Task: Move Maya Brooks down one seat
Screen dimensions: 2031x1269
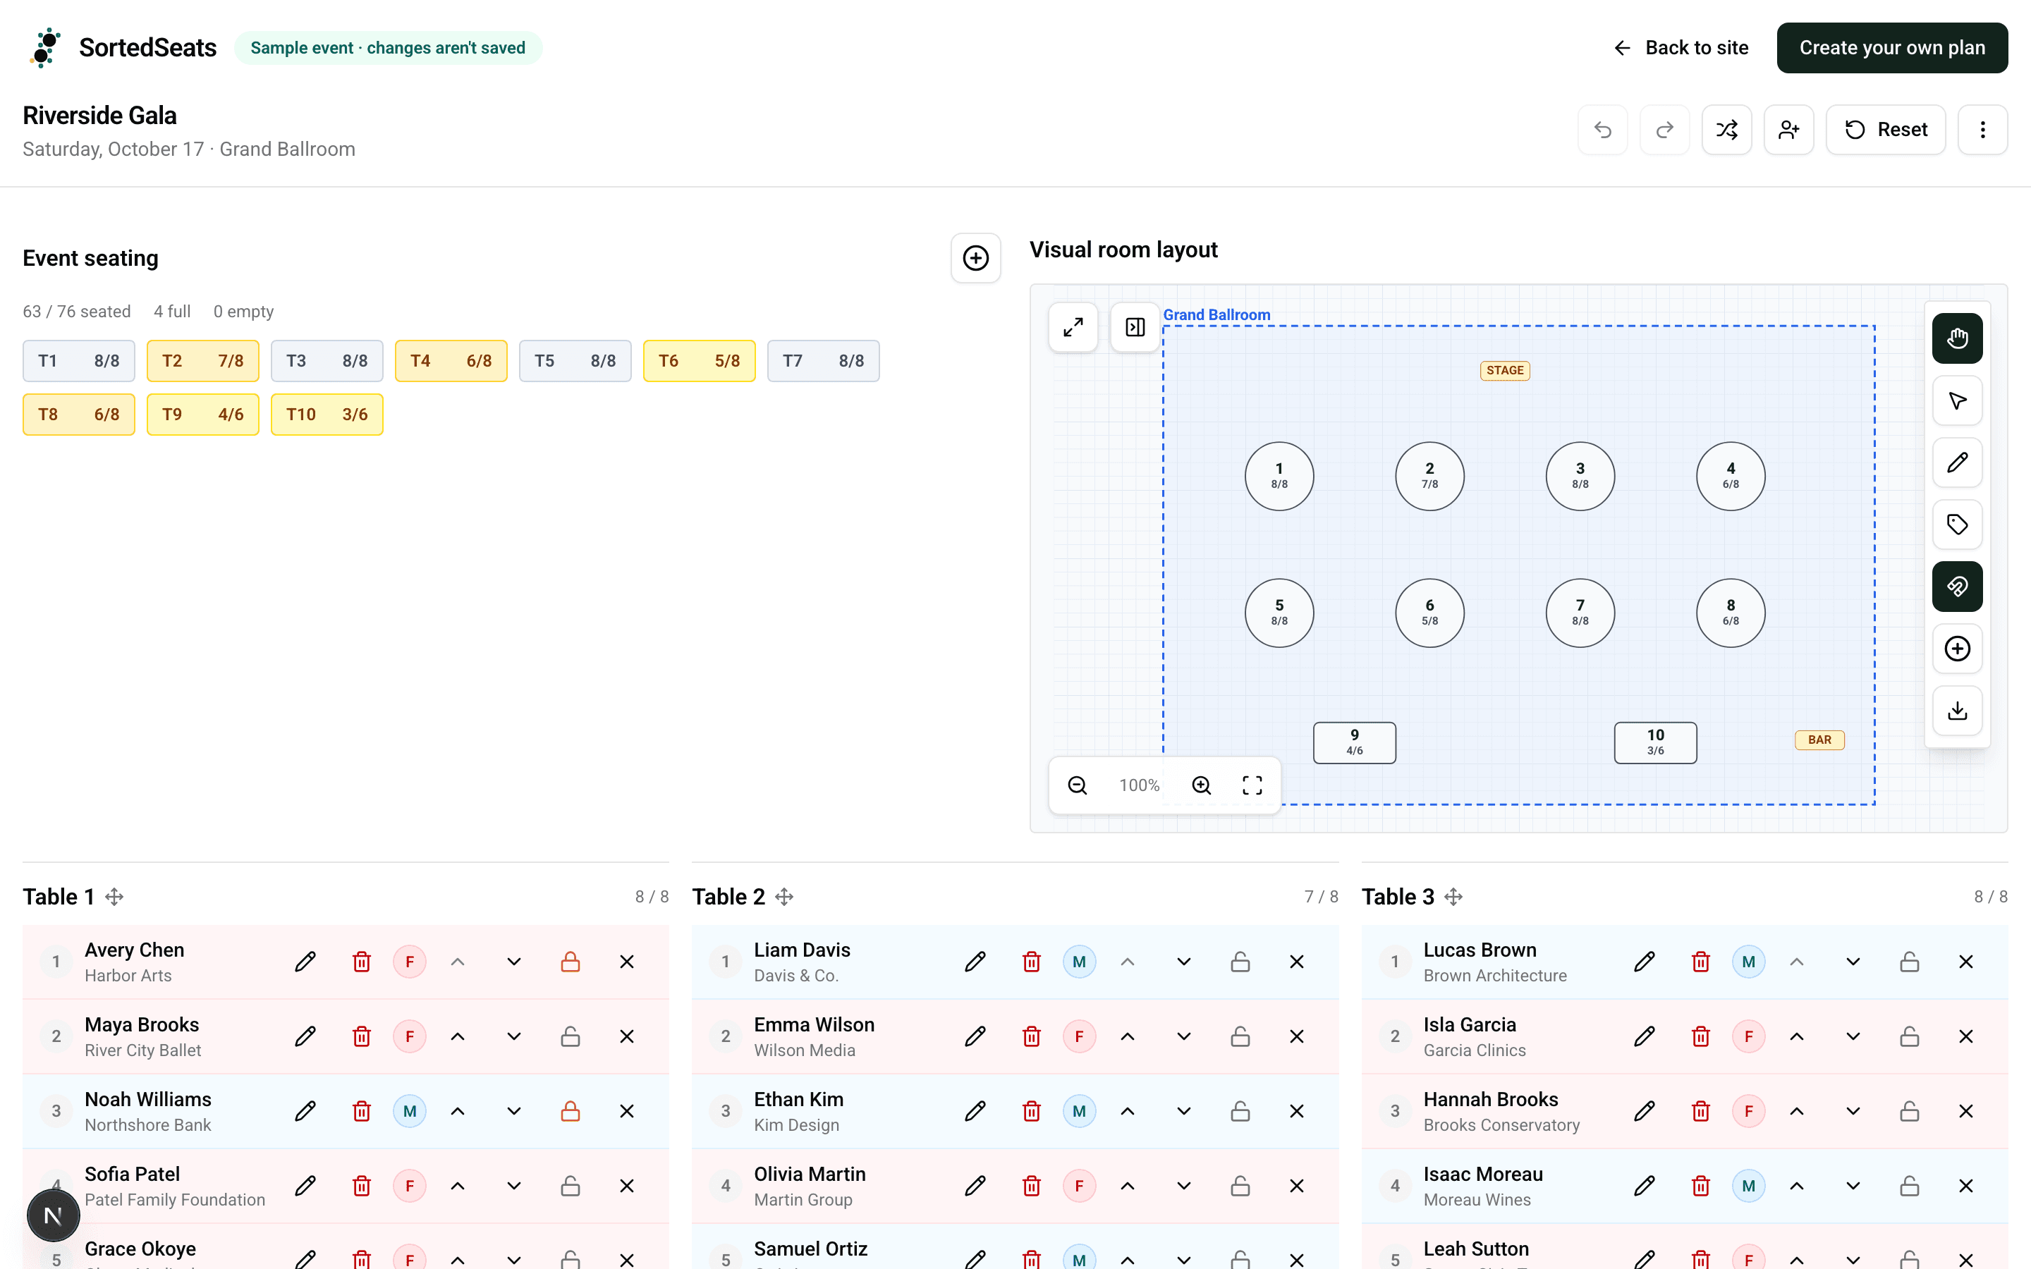Action: [513, 1036]
